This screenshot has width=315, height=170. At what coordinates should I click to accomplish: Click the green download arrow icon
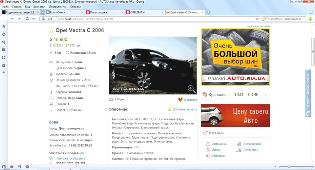(x=310, y=19)
